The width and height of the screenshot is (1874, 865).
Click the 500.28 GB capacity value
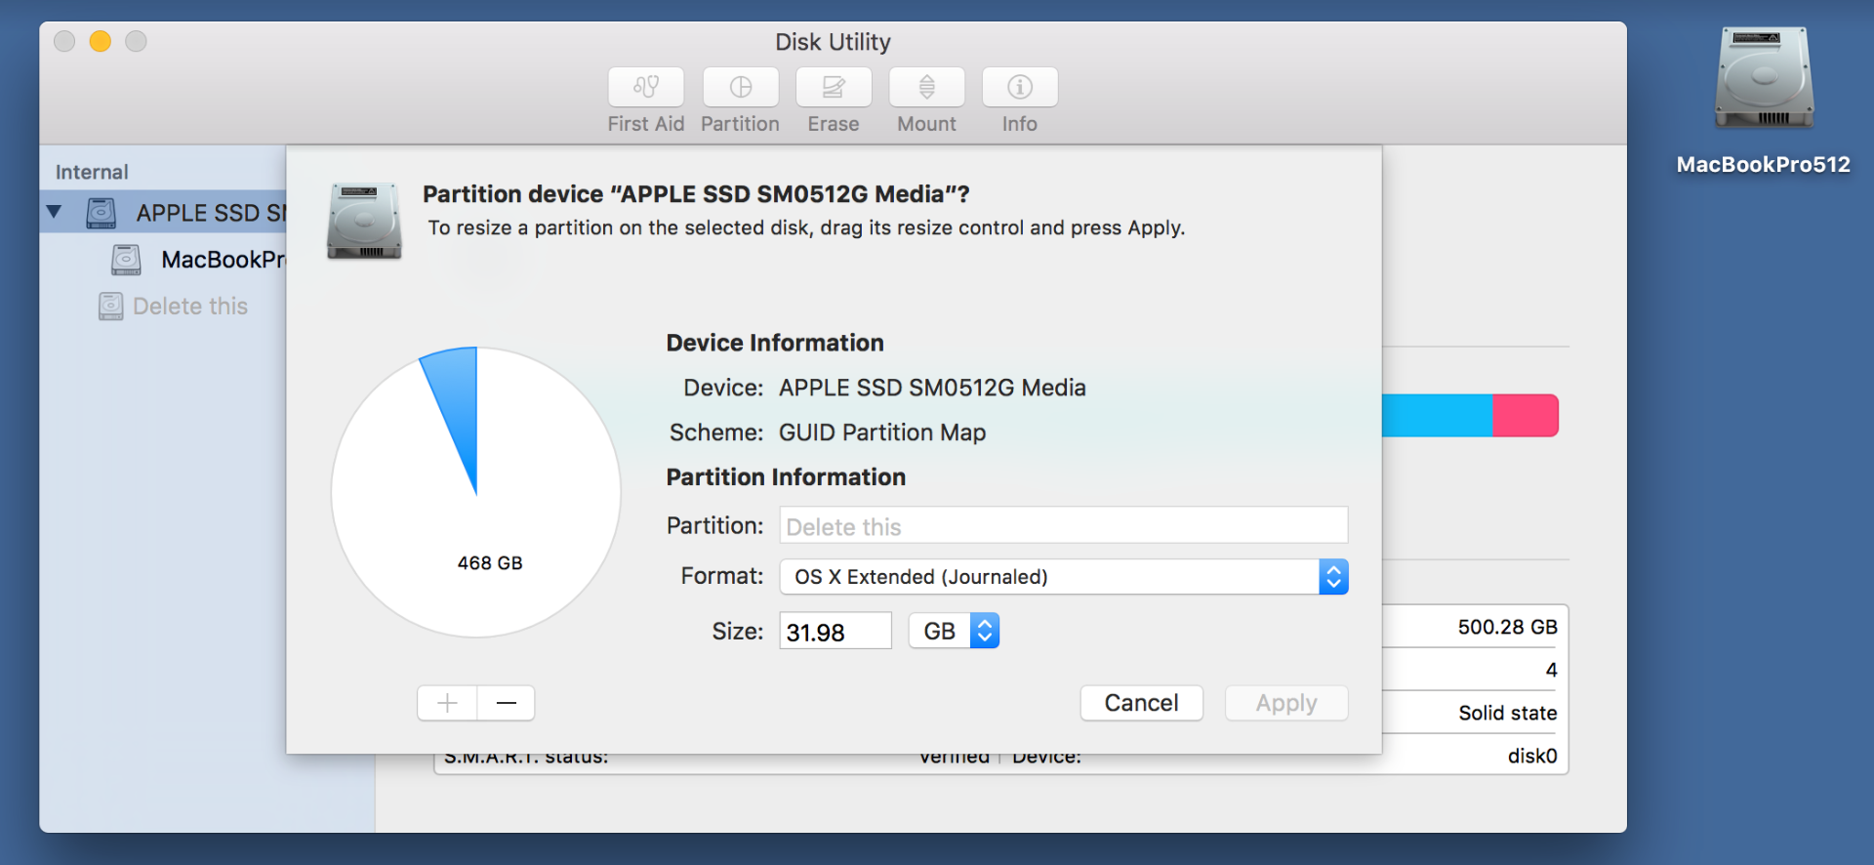coord(1507,627)
